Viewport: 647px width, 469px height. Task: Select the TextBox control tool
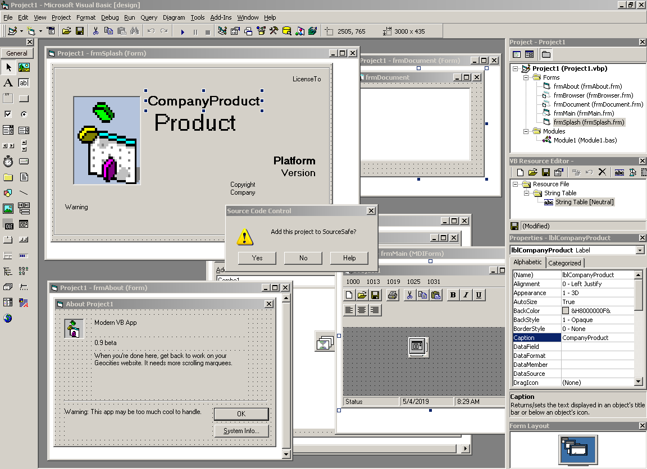[x=24, y=83]
